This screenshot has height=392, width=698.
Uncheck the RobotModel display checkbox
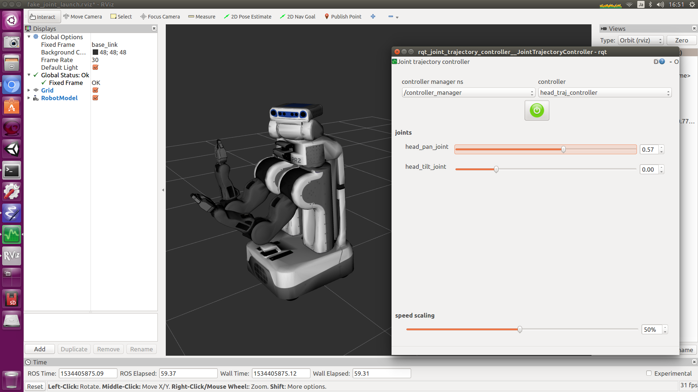click(x=96, y=98)
